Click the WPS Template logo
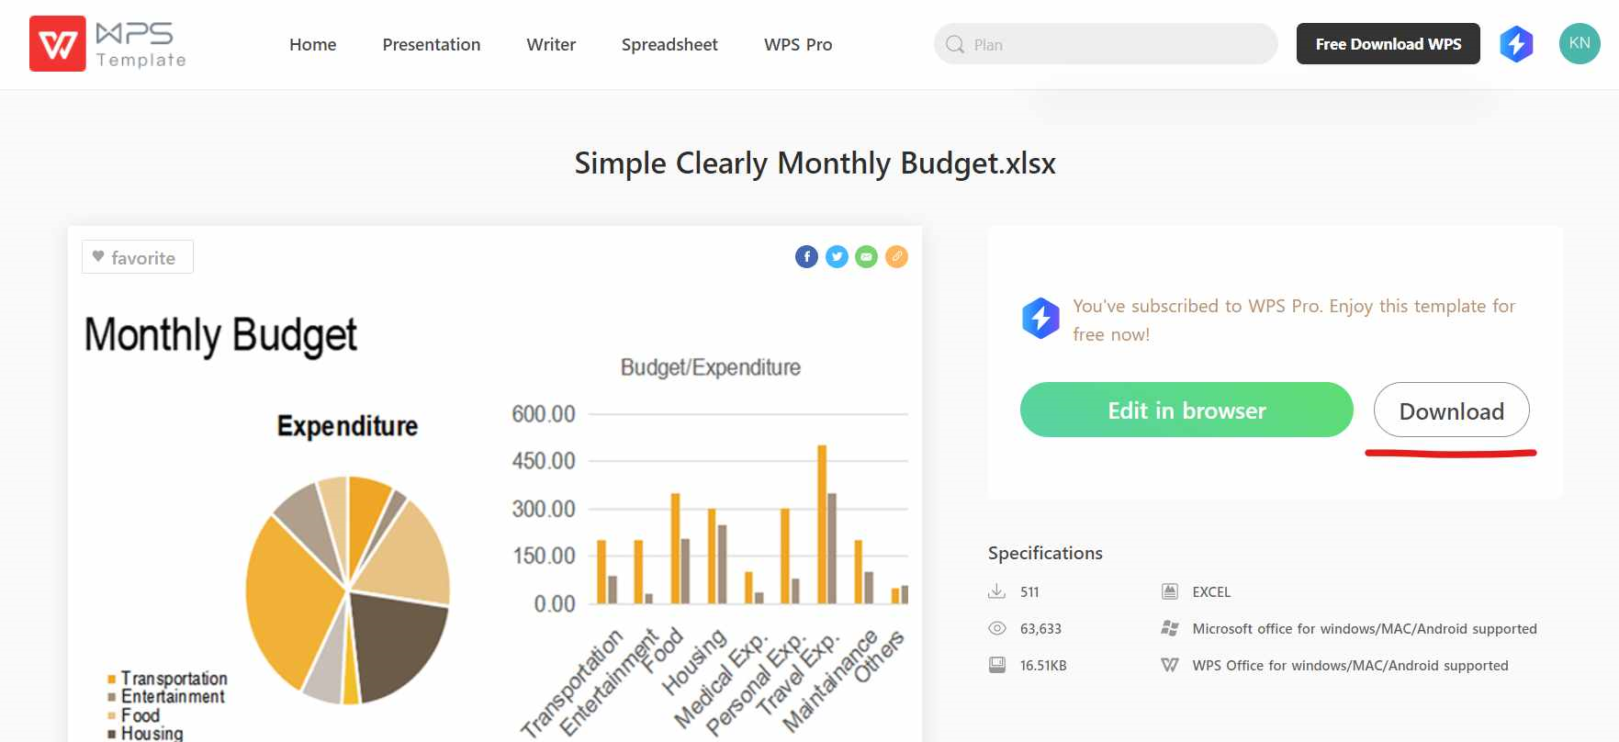 pyautogui.click(x=108, y=44)
